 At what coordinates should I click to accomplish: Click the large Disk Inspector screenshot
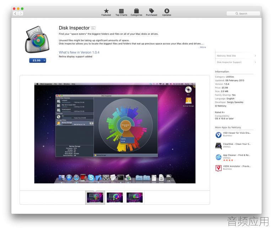click(x=115, y=133)
